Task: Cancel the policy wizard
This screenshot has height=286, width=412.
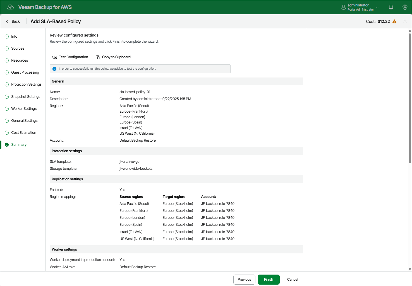Action: click(x=293, y=280)
